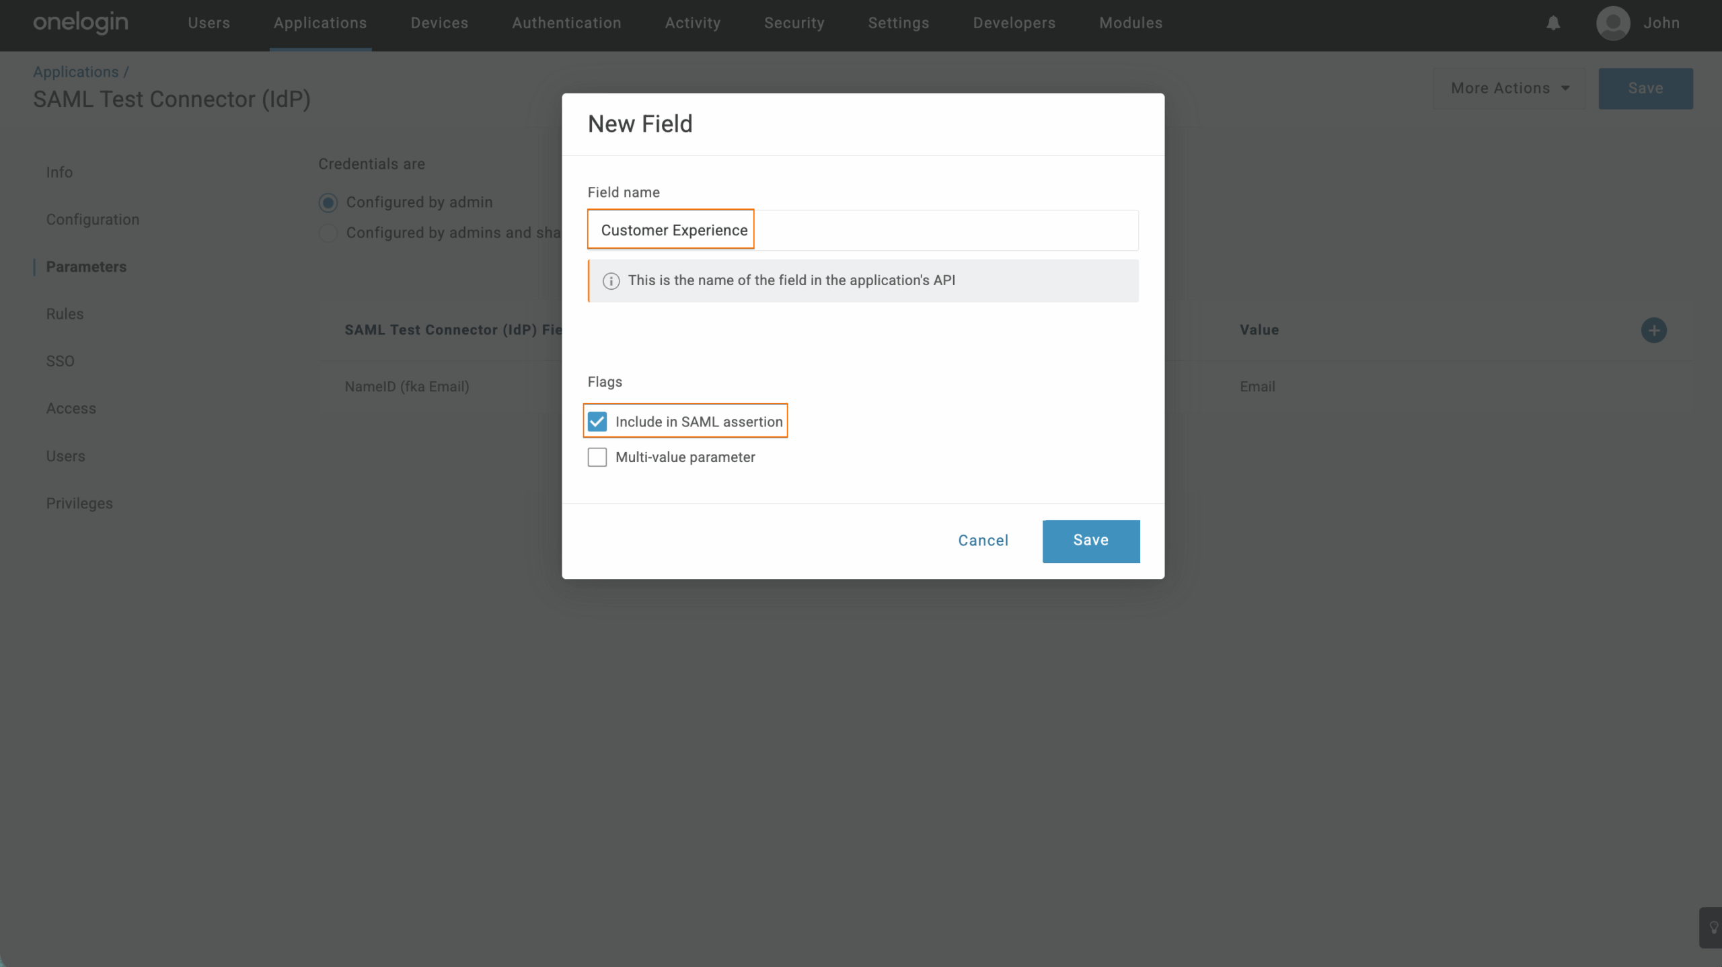Click the Applications breadcrumb link

pos(76,72)
